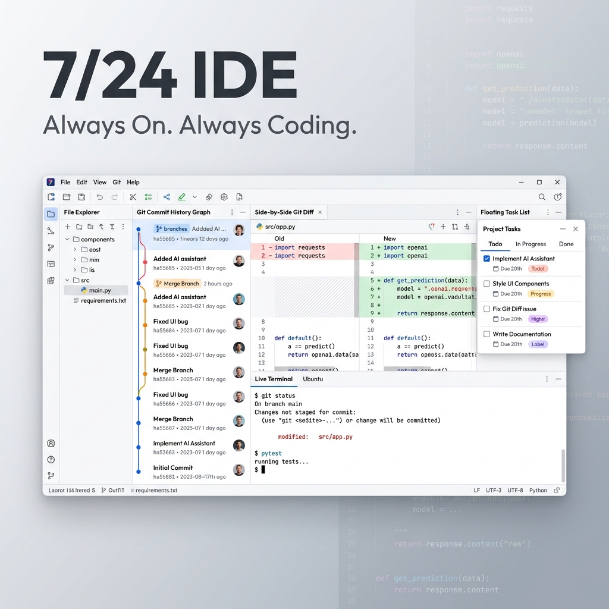Open the dropdown arrow beside the highlighter
This screenshot has height=609, width=609.
(194, 197)
